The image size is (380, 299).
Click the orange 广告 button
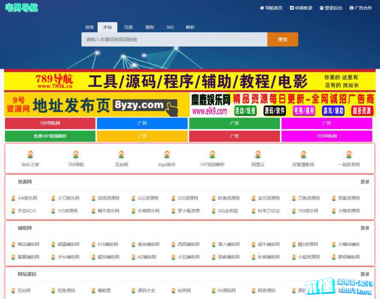click(x=142, y=136)
